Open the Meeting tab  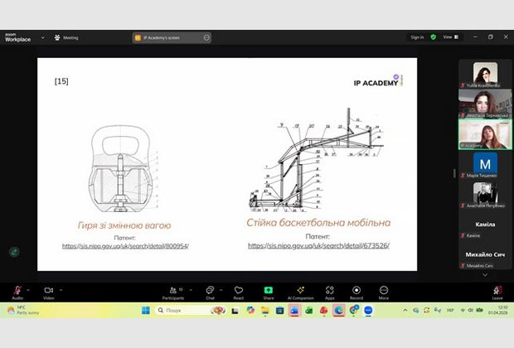66,37
